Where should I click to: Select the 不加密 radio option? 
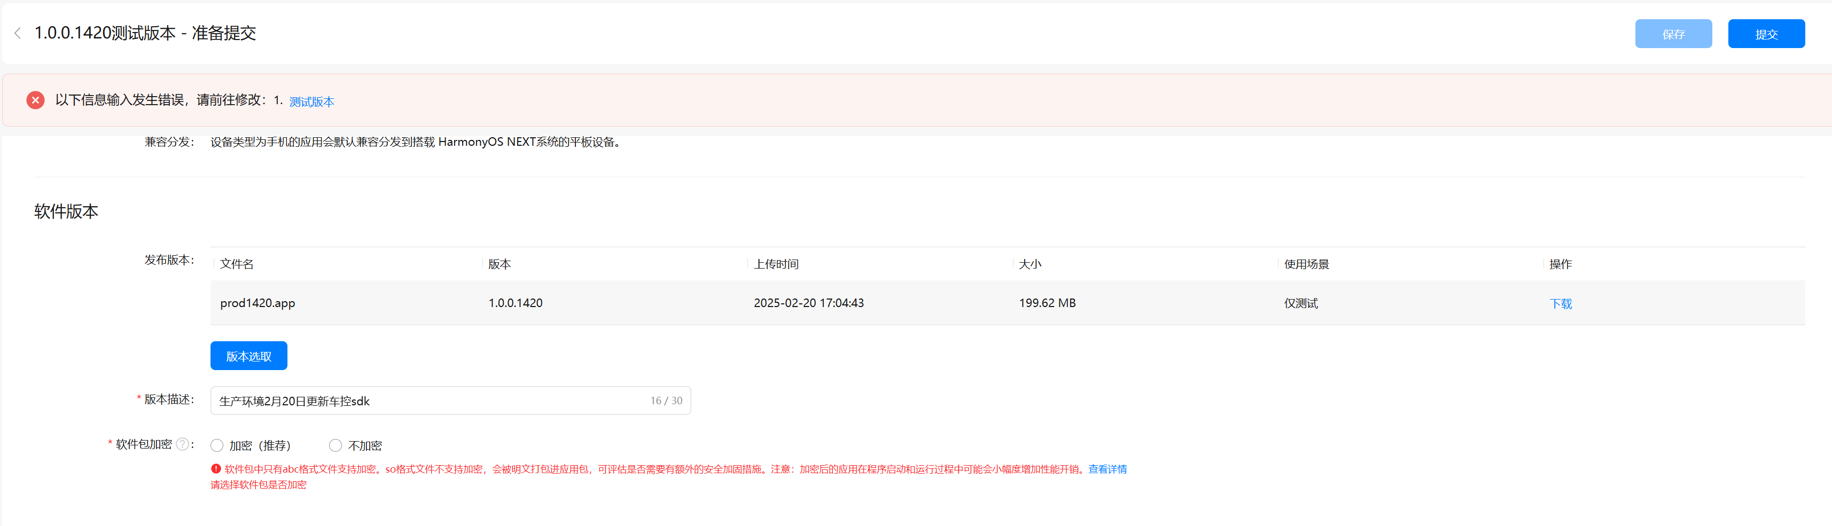(x=336, y=446)
